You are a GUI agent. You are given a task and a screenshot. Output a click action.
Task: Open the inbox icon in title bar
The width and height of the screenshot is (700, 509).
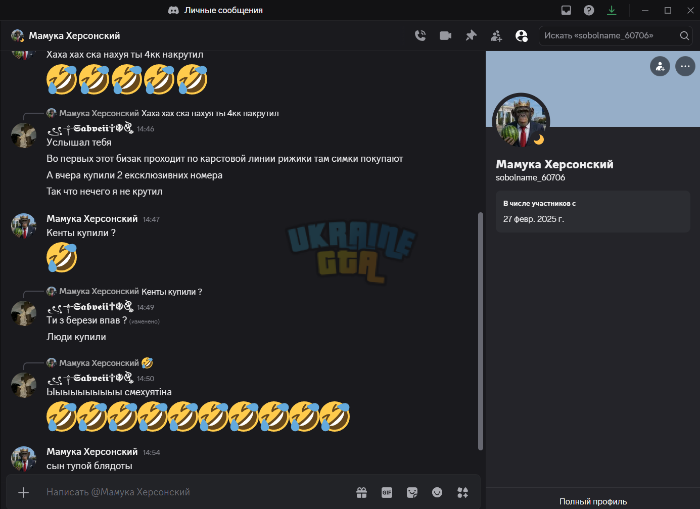[x=566, y=10]
